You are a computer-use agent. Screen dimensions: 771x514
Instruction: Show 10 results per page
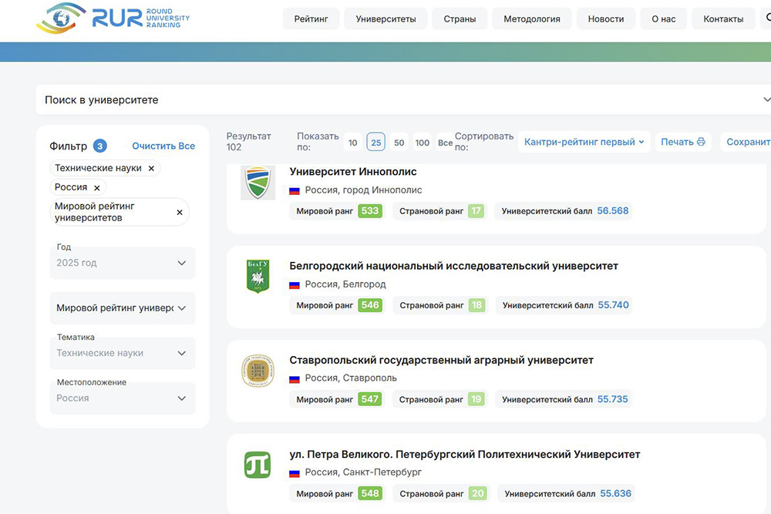(x=352, y=143)
